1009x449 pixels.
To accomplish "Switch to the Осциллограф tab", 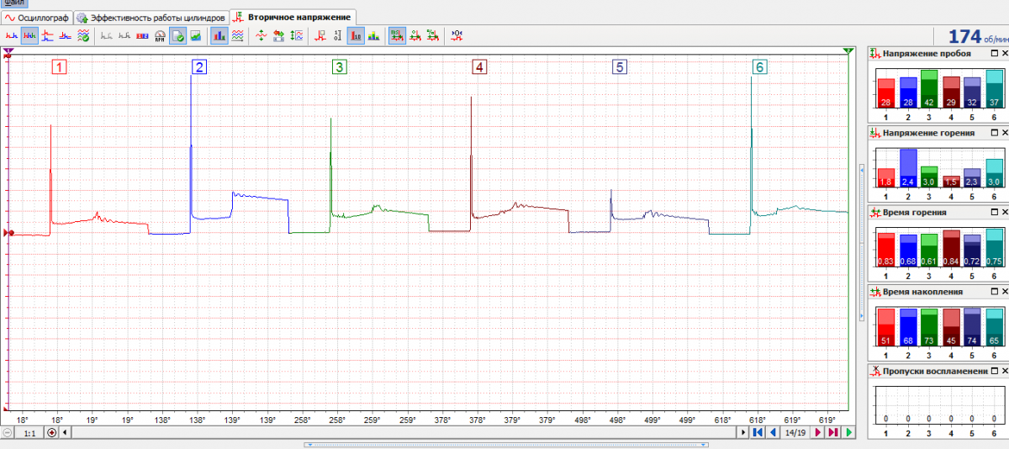I will pos(36,17).
